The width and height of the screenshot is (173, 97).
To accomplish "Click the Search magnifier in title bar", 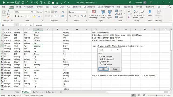I will [130, 2].
